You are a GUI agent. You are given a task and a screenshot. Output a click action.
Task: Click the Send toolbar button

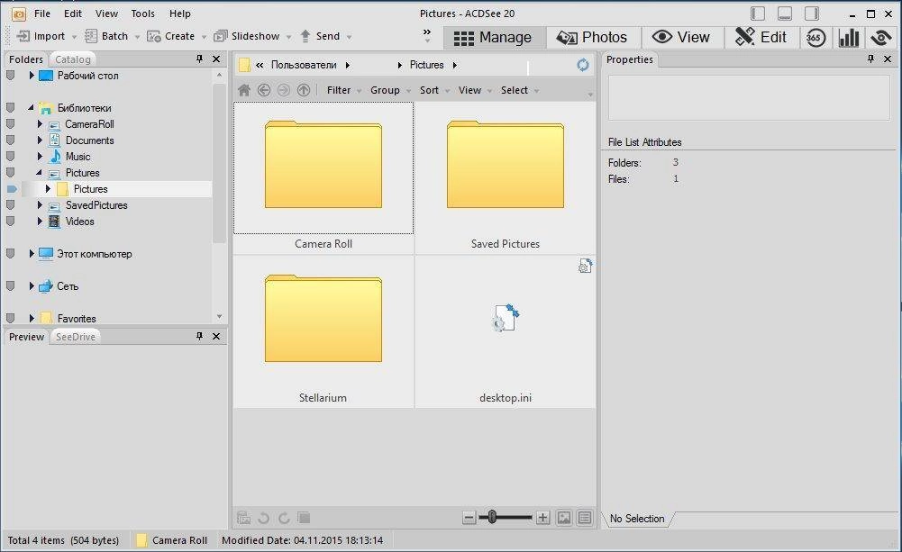click(320, 36)
